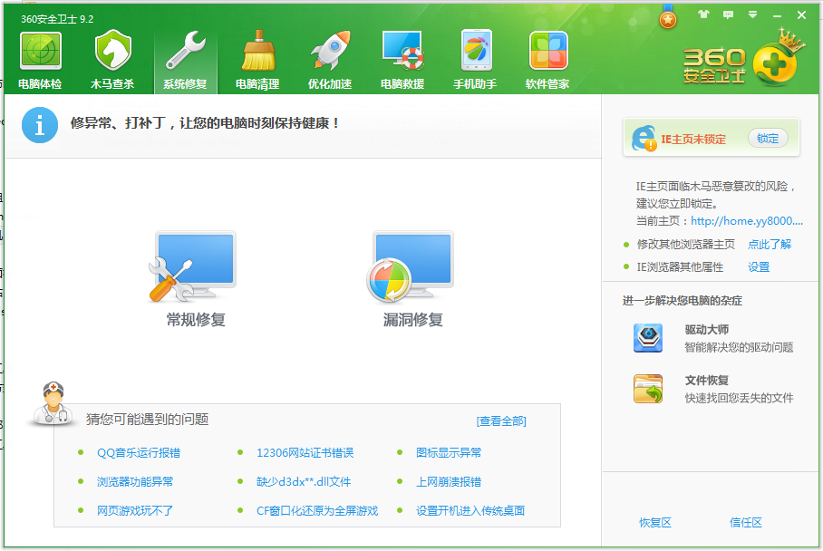Screen dimensions: 823x551
Task: Open 软件管家 colorful tiles icon
Action: pyautogui.click(x=548, y=51)
